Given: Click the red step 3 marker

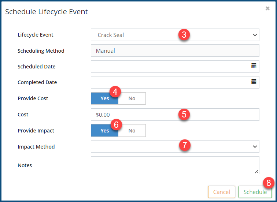Looking at the screenshot, I should click(184, 35).
